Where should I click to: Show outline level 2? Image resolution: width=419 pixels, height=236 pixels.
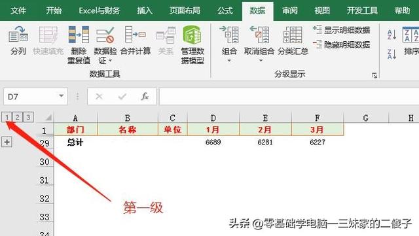pos(18,117)
